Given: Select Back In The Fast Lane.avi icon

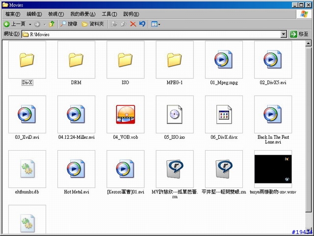Looking at the screenshot, I should click(x=273, y=114).
